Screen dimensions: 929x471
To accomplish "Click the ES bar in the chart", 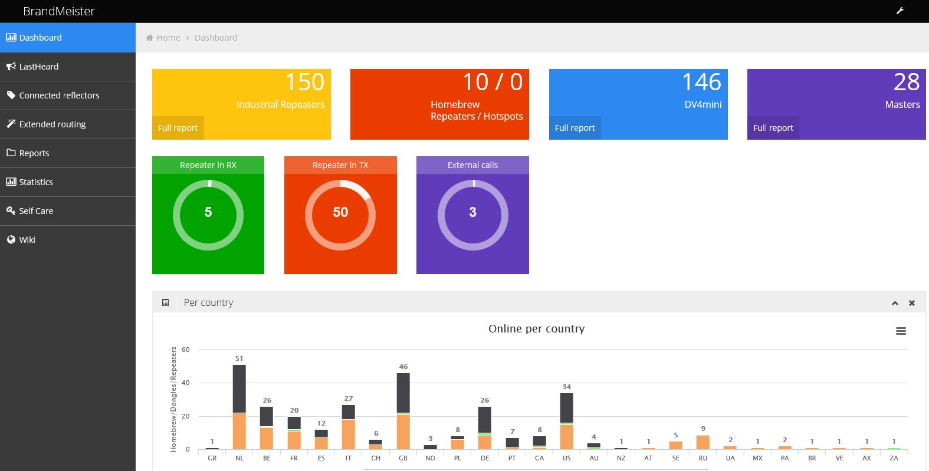I will (321, 440).
